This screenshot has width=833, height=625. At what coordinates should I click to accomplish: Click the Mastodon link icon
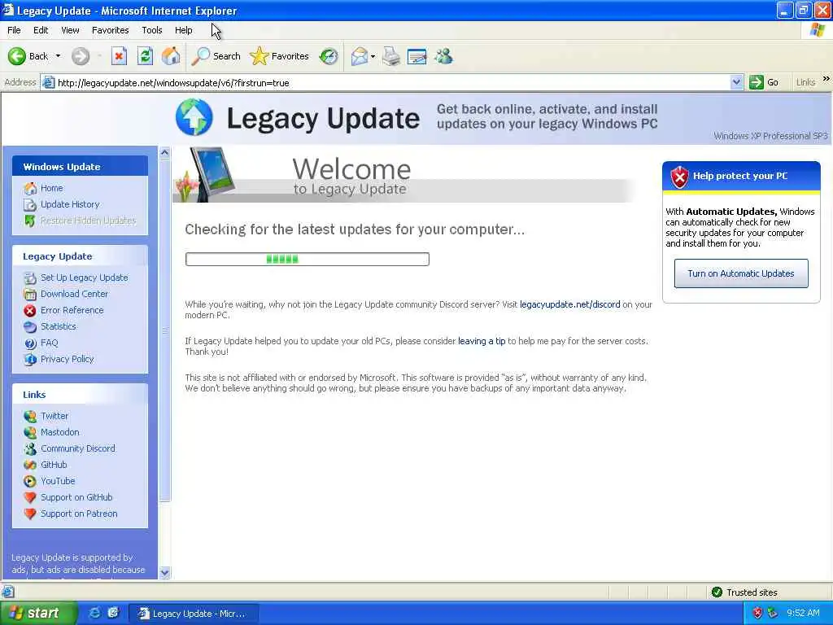30,432
